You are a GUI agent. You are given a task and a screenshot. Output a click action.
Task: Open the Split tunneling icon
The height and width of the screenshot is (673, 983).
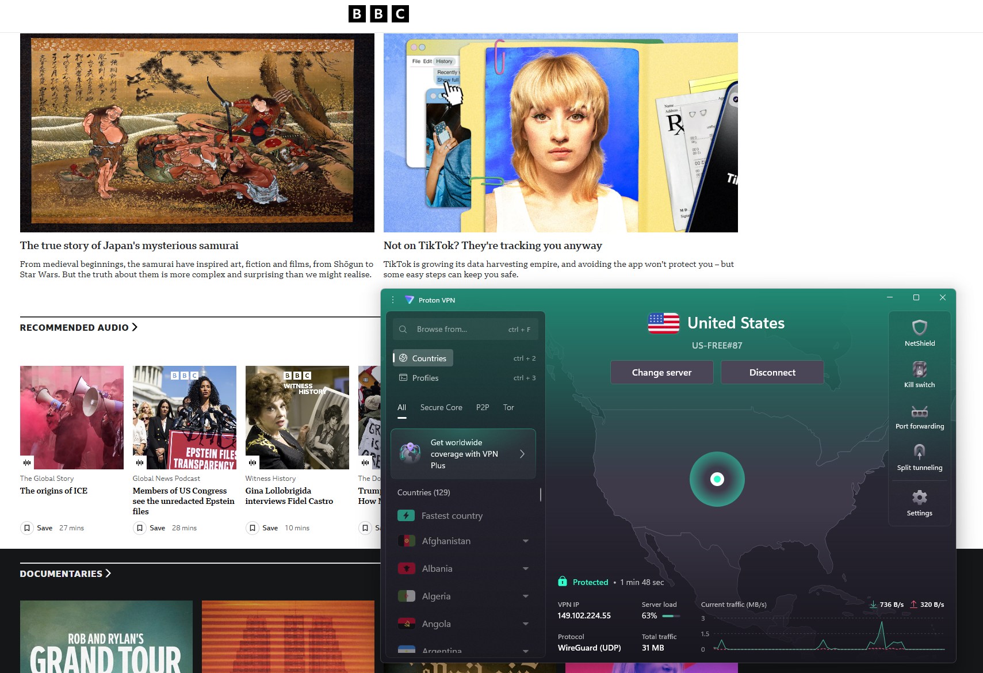coord(919,452)
